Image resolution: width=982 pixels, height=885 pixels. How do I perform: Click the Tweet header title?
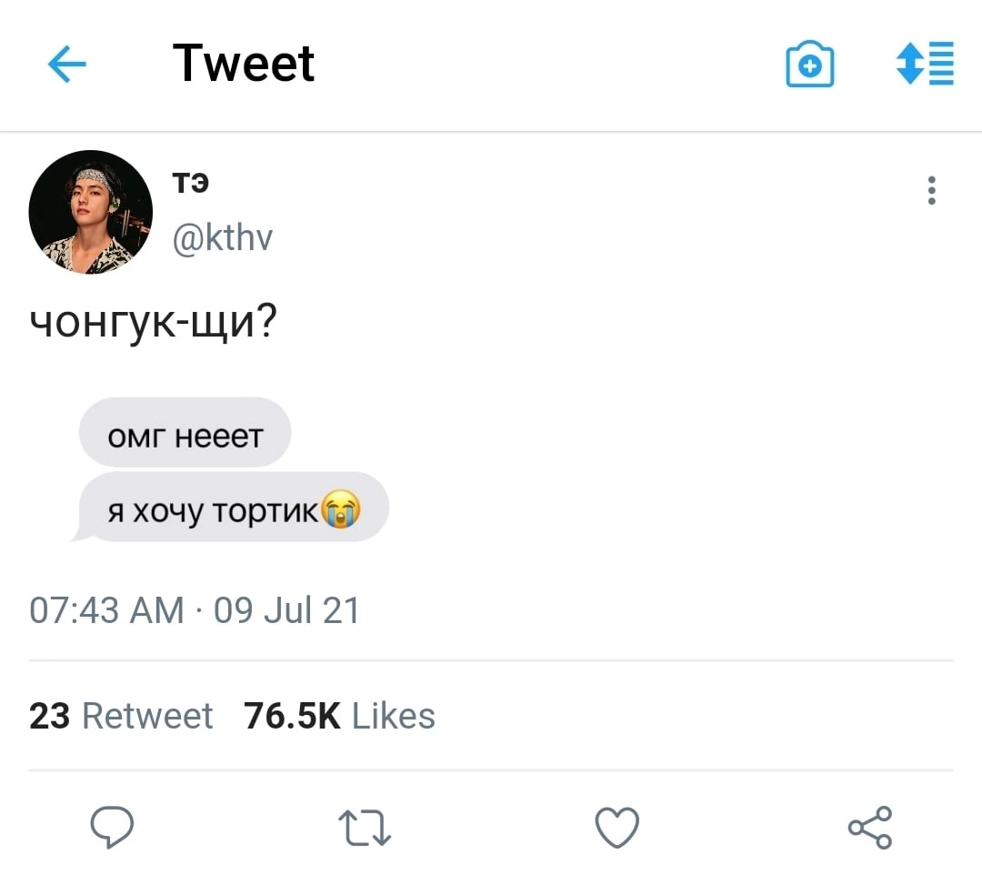[244, 64]
